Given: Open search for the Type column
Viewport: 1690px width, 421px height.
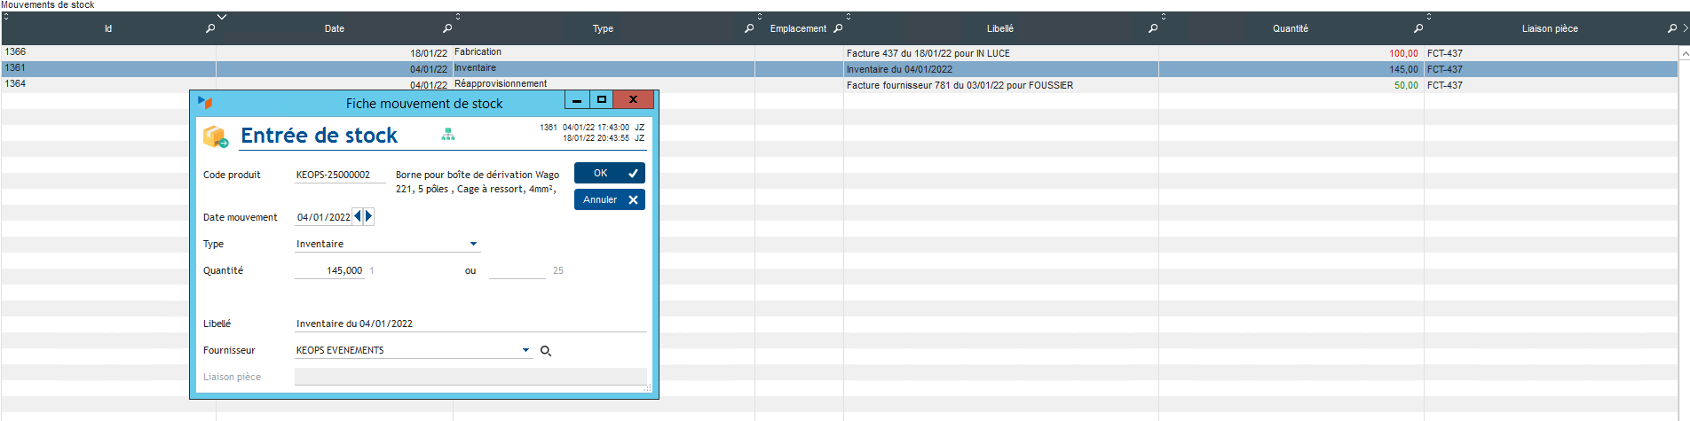Looking at the screenshot, I should tap(749, 28).
